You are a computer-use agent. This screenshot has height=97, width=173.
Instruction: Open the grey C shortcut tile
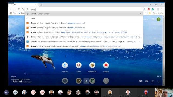pos(65,81)
